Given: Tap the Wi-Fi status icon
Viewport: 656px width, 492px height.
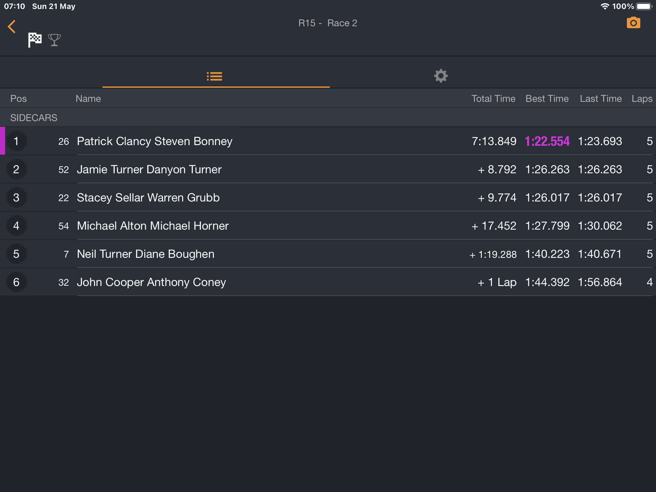Looking at the screenshot, I should (604, 6).
